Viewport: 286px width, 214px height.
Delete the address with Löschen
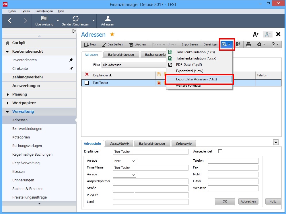click(137, 44)
